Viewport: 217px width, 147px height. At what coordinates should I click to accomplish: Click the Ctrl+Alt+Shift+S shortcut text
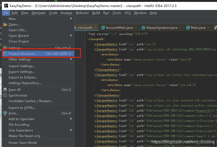point(58,54)
